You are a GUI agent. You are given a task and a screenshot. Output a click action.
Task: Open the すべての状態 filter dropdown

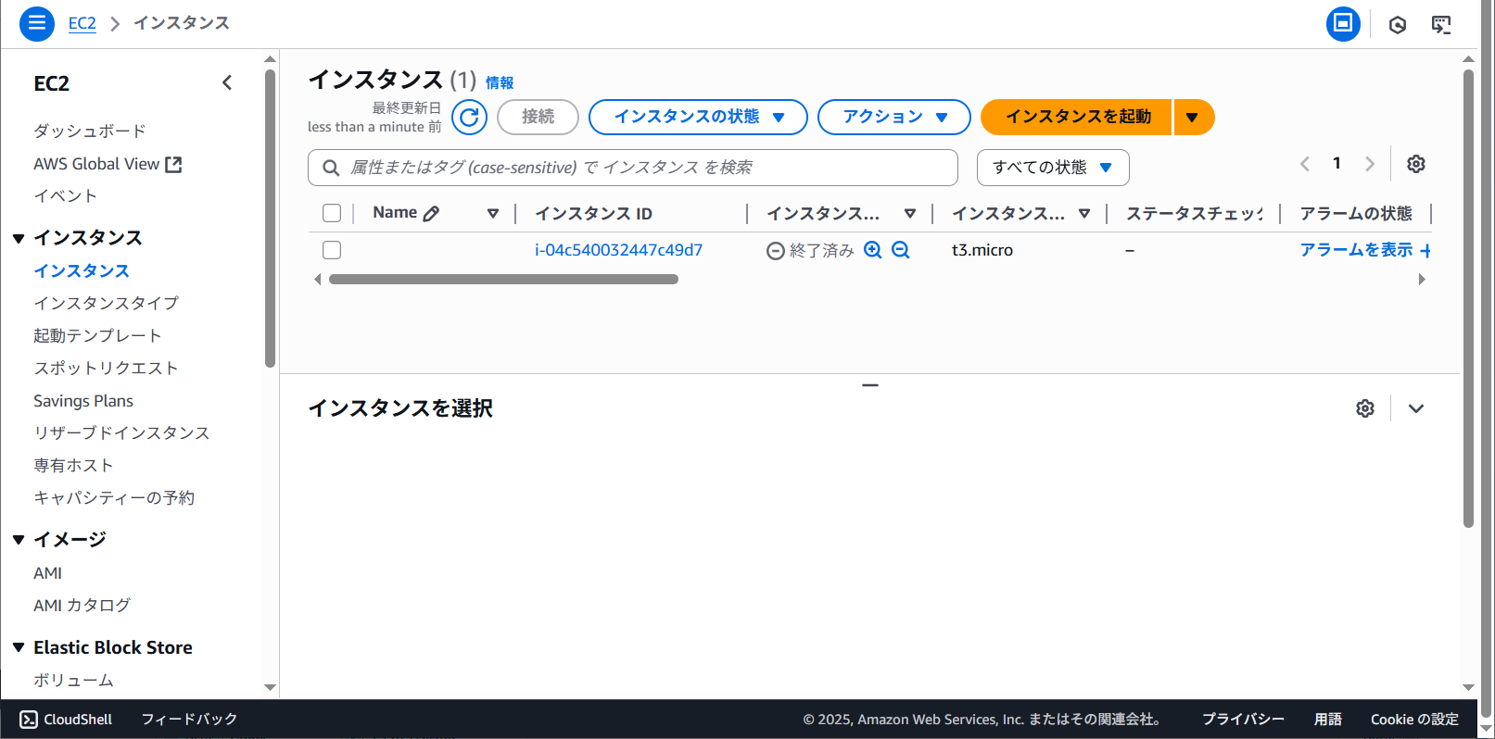click(1052, 168)
